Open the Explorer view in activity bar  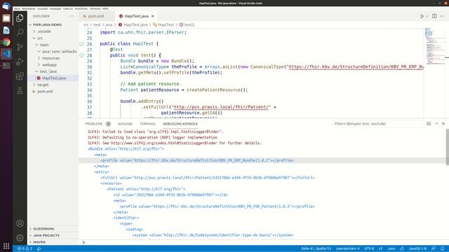pos(20,18)
